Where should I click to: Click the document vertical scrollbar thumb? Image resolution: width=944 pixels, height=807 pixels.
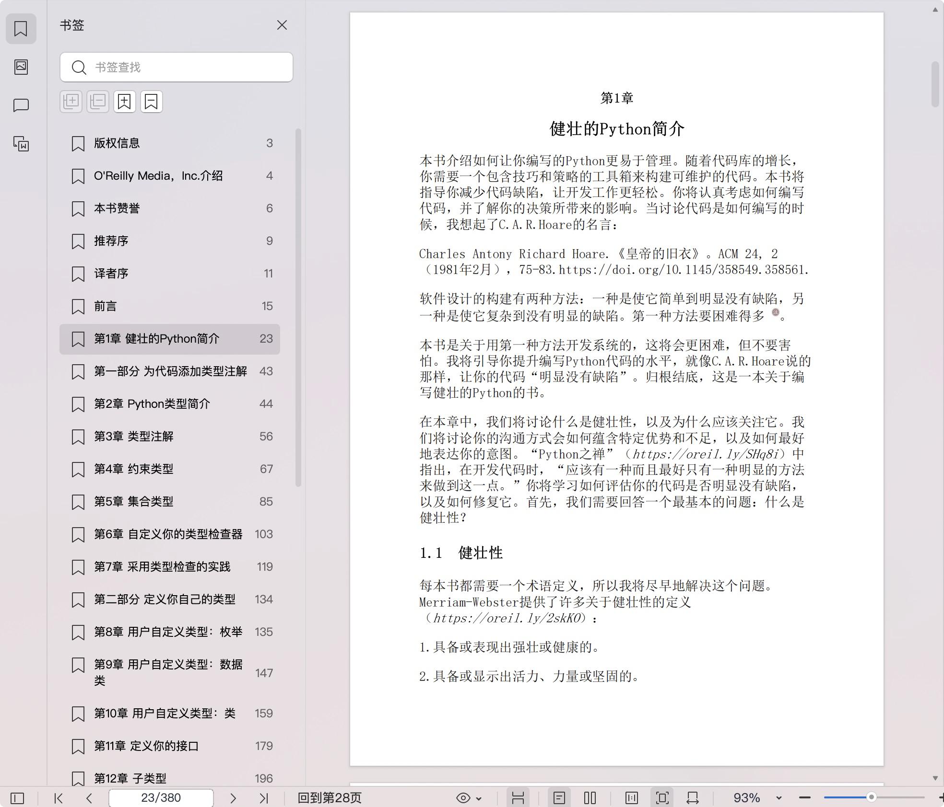tap(935, 84)
